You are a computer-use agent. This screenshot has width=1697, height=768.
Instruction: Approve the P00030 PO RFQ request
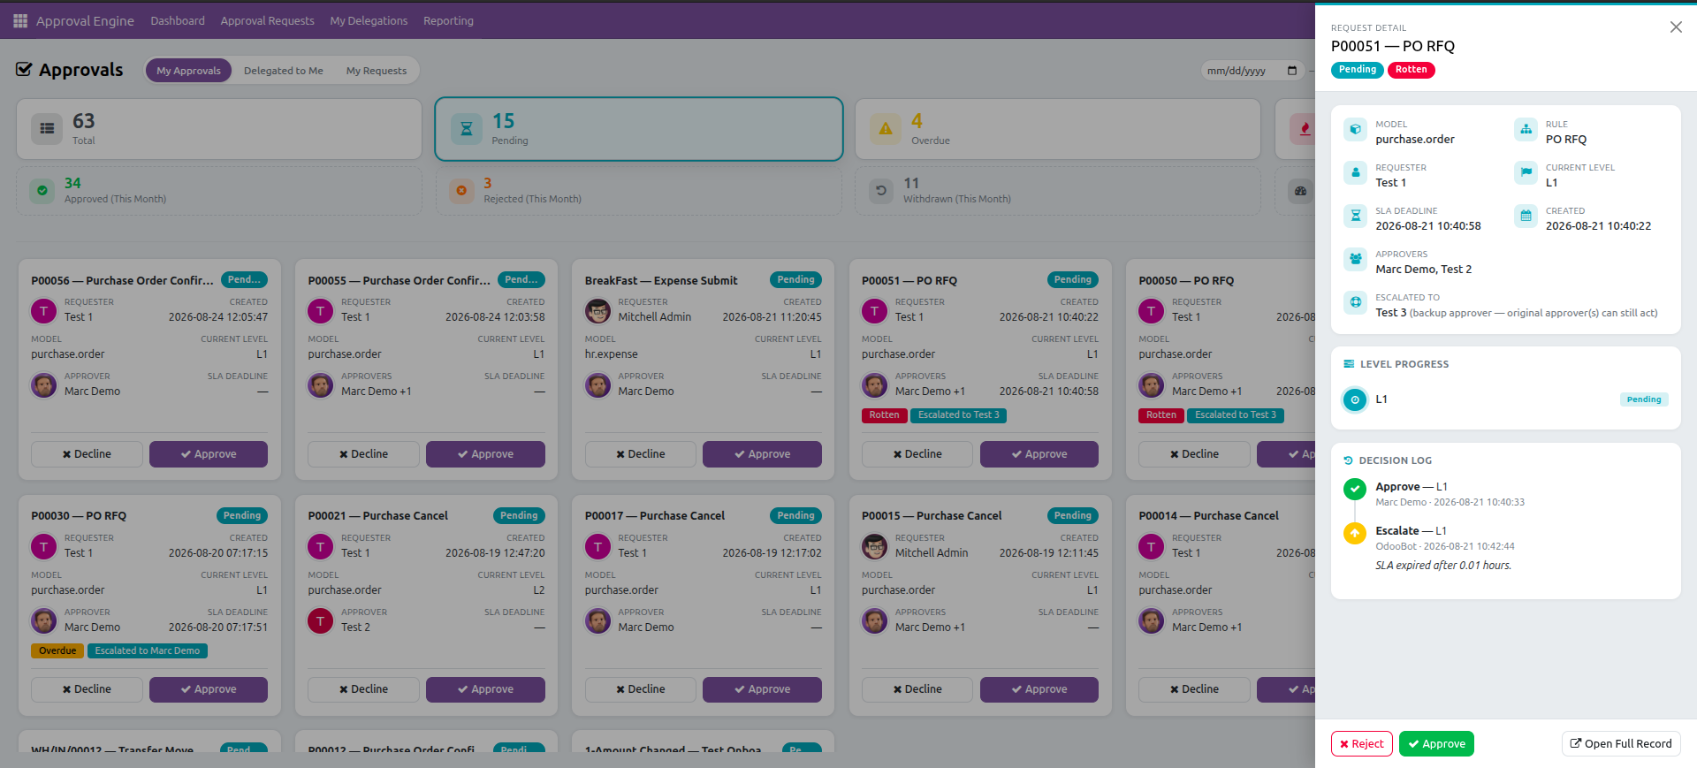(x=209, y=689)
